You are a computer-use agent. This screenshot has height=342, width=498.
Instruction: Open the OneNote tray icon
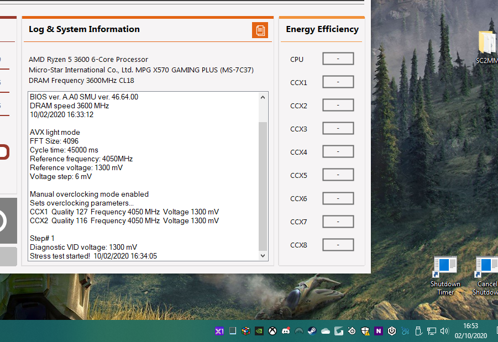tap(379, 331)
